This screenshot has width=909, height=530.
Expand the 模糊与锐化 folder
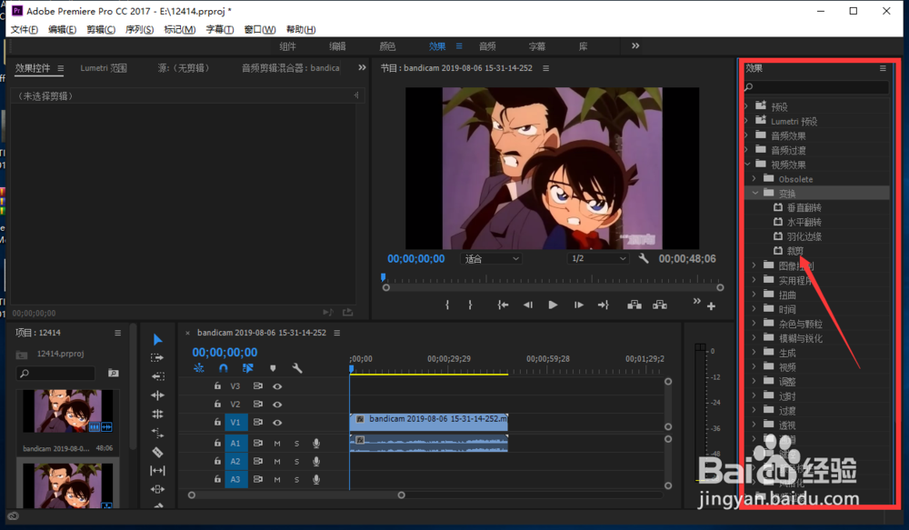[x=754, y=338]
